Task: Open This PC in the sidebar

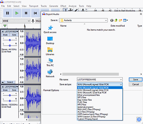Action: [x=50, y=63]
